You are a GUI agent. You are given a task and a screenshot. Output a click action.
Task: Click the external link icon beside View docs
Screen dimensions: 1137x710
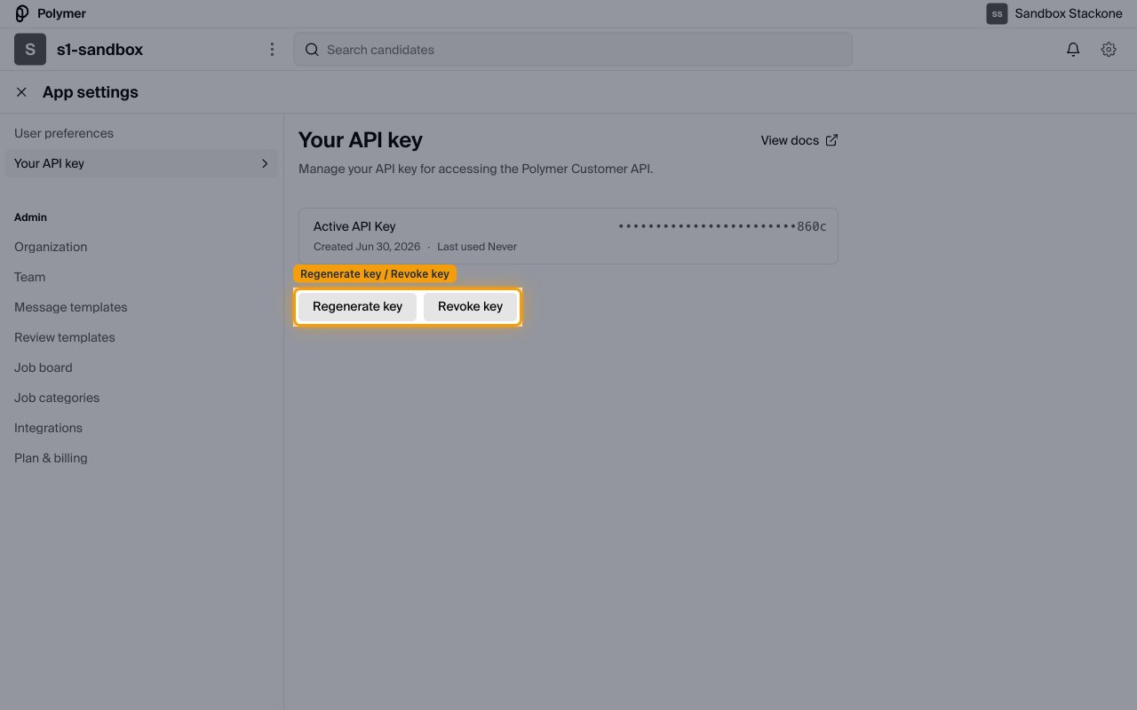[x=831, y=140]
